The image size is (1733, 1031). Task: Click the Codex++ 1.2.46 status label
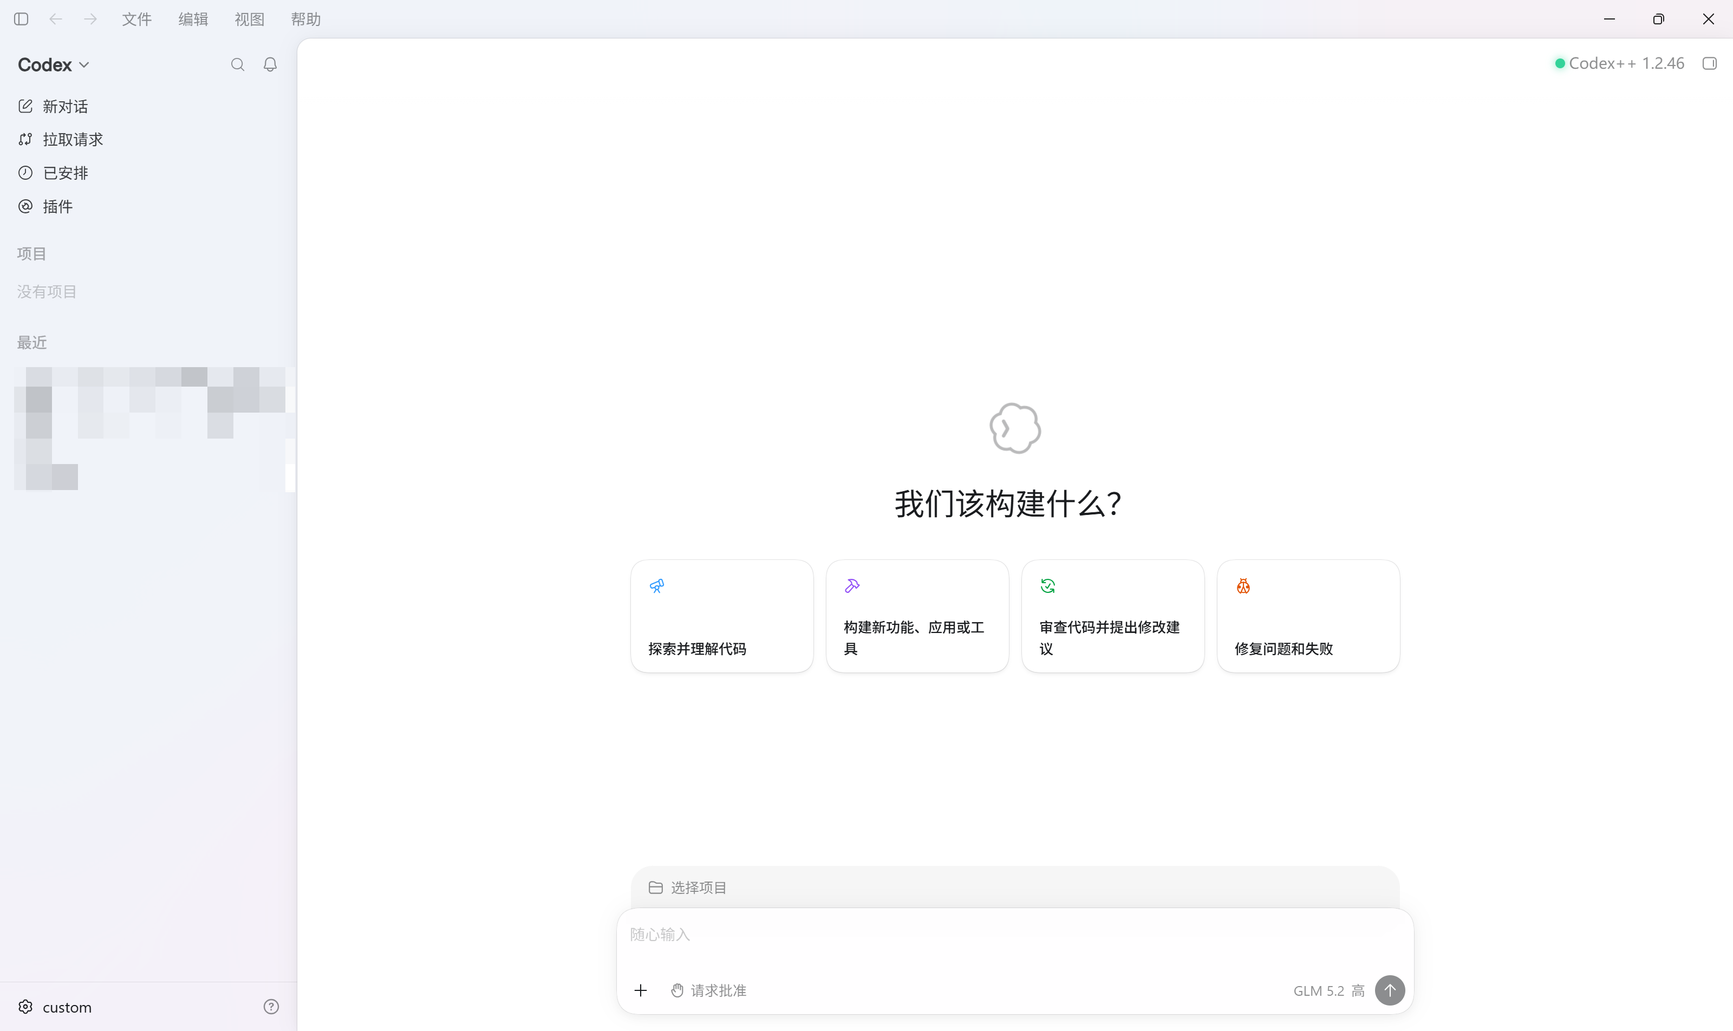[1619, 63]
